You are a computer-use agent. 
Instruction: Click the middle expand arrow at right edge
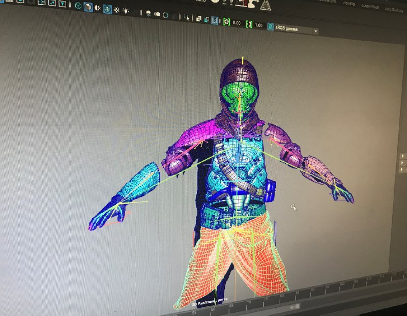[402, 163]
